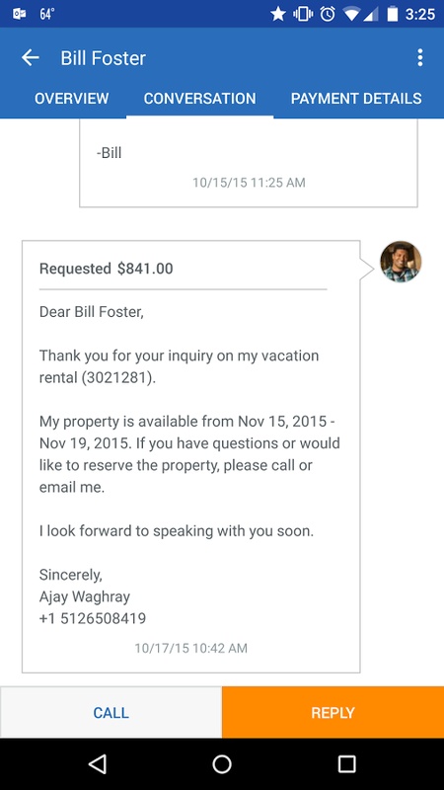This screenshot has height=790, width=444.
Task: Tap the sender's profile photo thumbnail
Action: click(x=401, y=262)
